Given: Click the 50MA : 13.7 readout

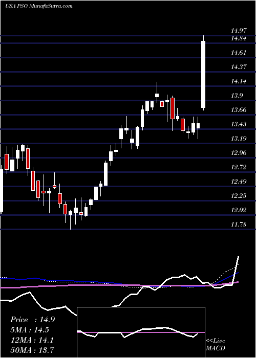Looking at the screenshot, I should 33,350.
